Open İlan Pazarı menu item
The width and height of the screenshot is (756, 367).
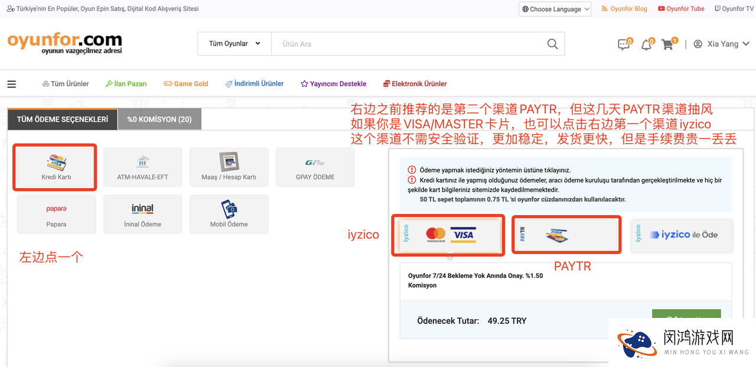point(126,84)
